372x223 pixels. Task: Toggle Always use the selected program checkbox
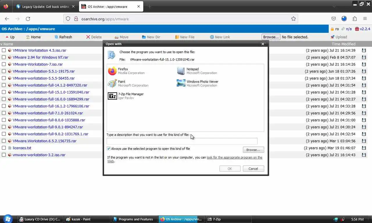tap(109, 149)
